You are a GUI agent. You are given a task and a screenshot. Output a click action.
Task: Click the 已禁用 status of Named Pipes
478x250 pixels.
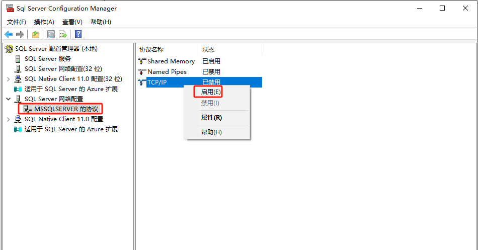211,72
